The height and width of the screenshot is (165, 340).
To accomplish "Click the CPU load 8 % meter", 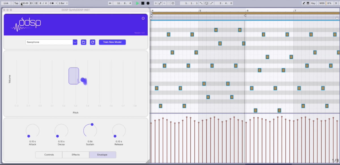I will coord(329,3).
